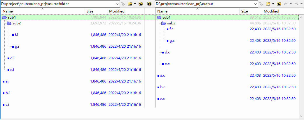Image resolution: width=304 pixels, height=120 pixels.
Task: Select the sub1 folder icon in left pane
Action: click(x=4, y=17)
